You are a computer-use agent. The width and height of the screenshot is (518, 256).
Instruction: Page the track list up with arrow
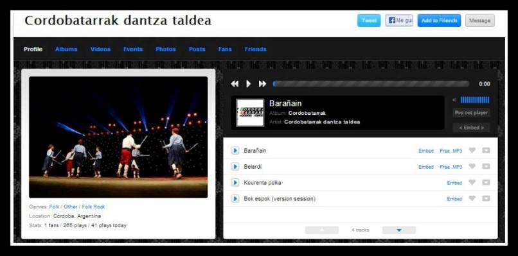322,230
